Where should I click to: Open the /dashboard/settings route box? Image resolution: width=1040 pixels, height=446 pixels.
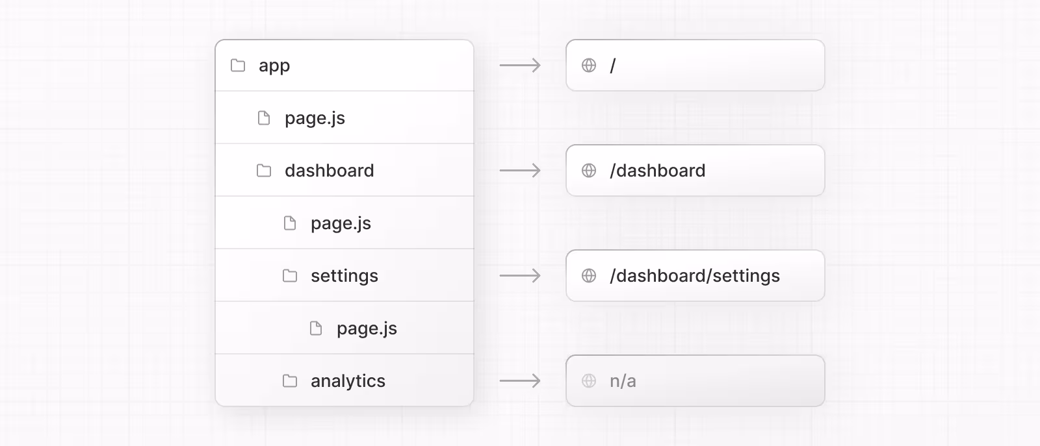point(695,276)
